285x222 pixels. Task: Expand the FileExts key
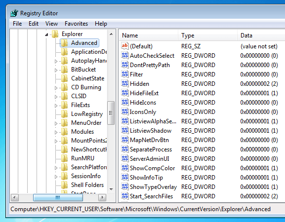click(x=56, y=106)
